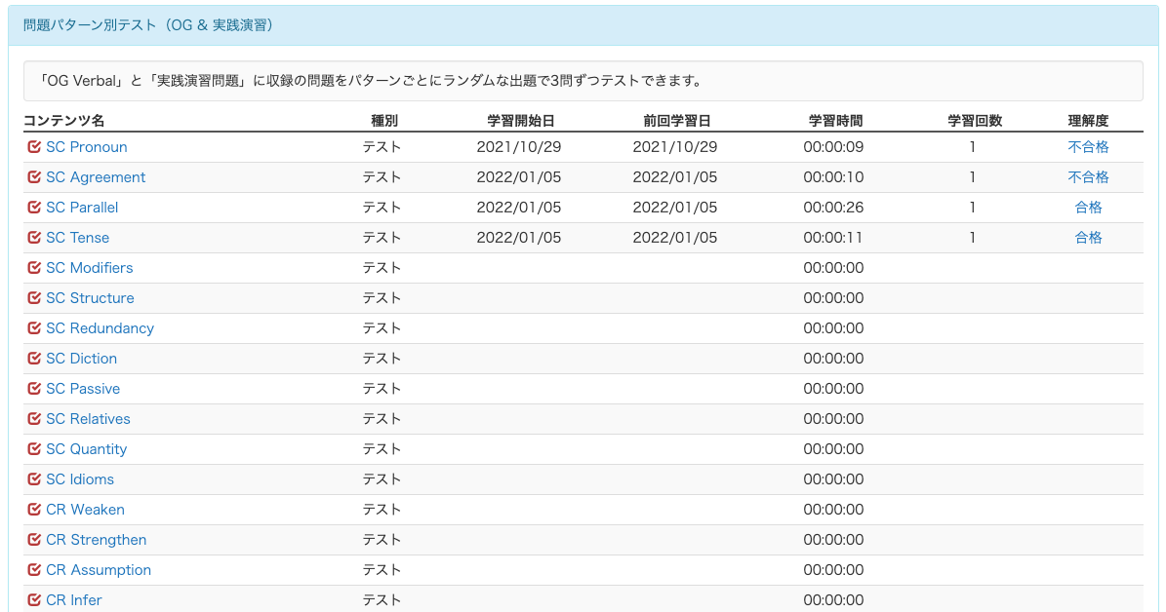Click the check icon next to CR Weaken
The width and height of the screenshot is (1166, 612).
coord(34,510)
